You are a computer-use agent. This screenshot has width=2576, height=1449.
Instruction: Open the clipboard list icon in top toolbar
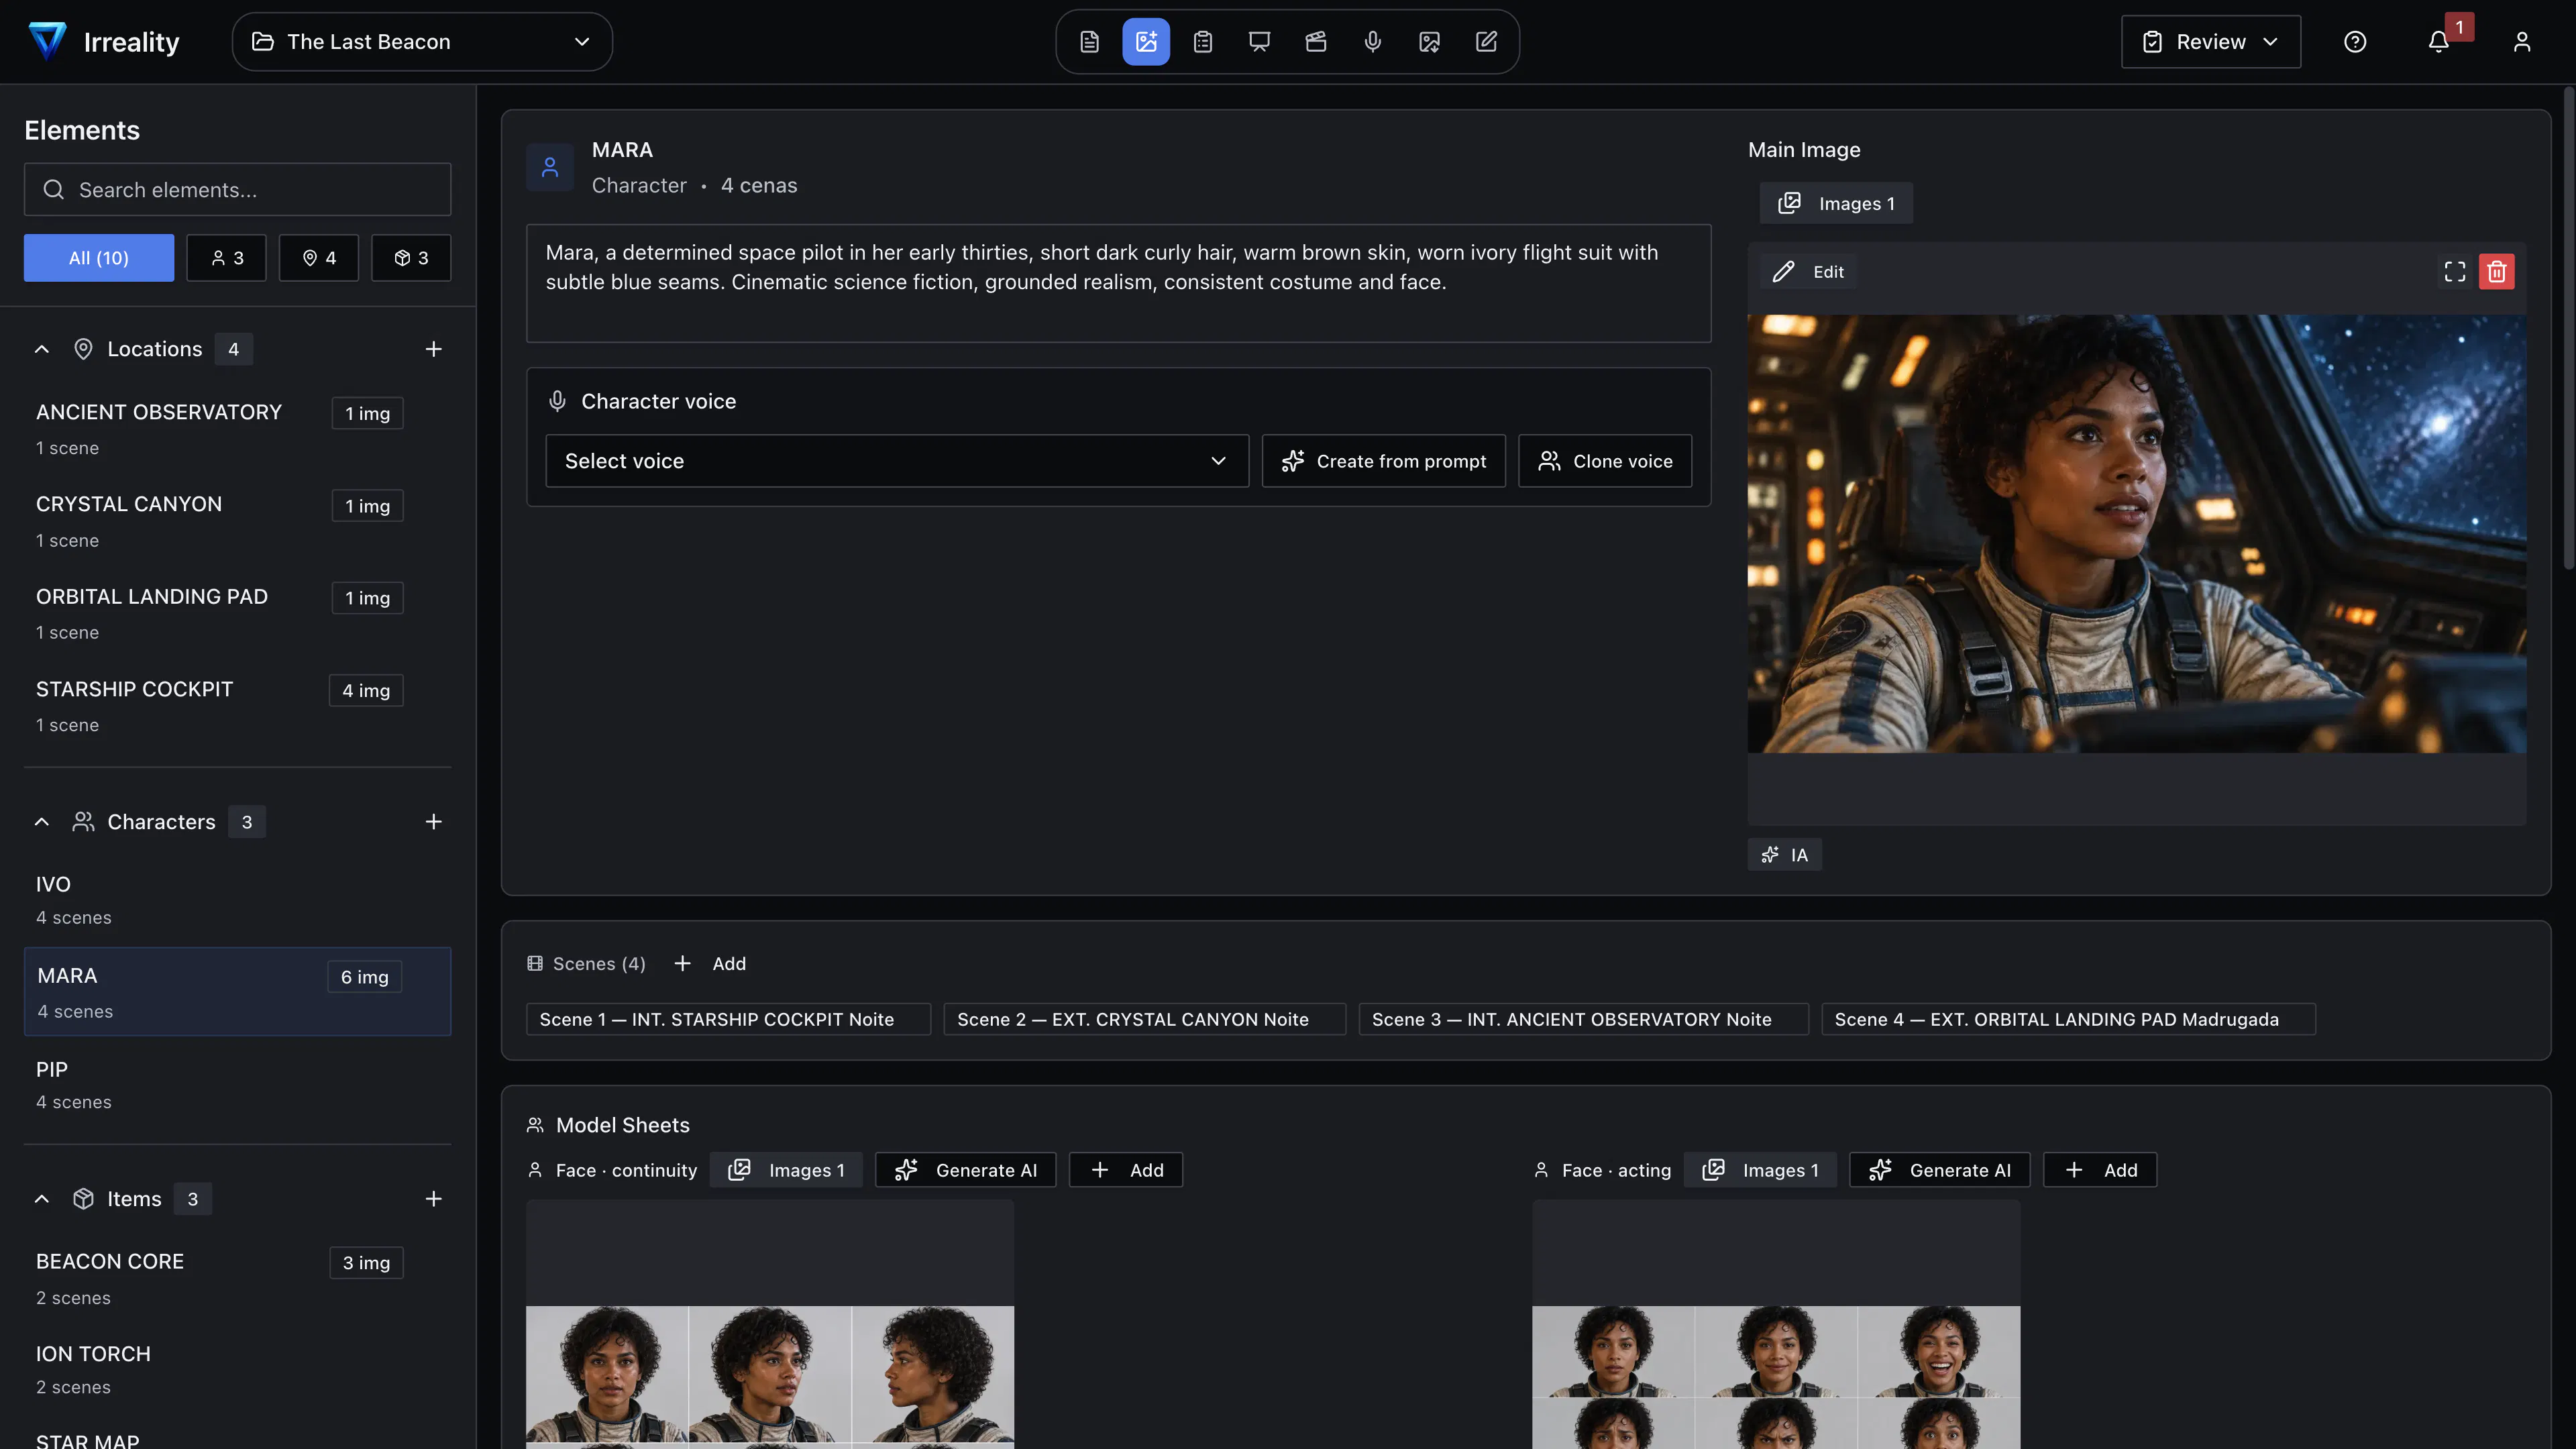click(1203, 42)
